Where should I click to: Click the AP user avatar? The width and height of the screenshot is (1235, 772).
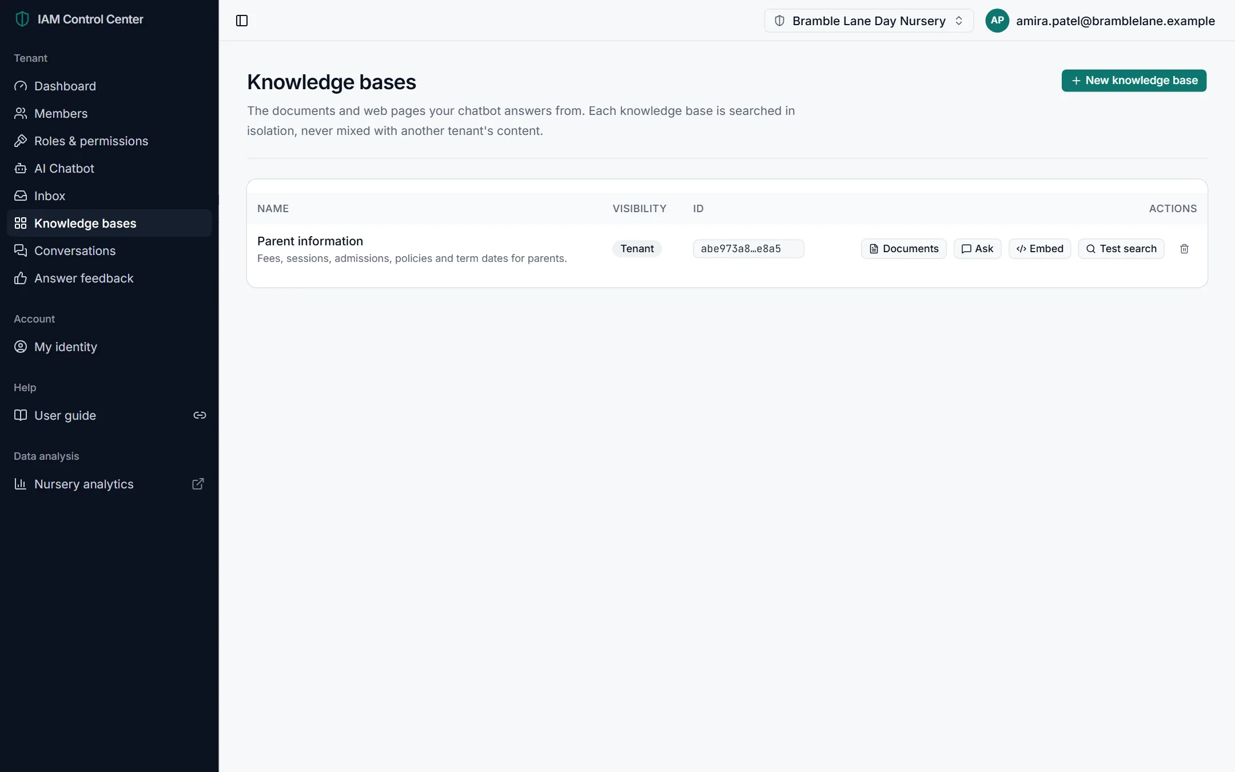click(997, 21)
